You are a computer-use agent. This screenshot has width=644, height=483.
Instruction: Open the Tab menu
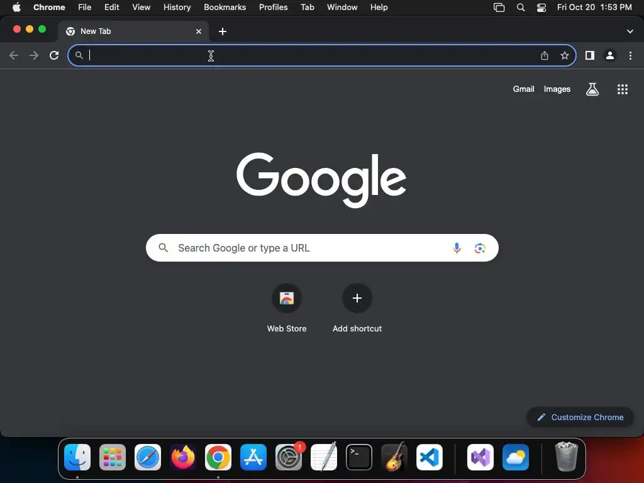[x=307, y=7]
